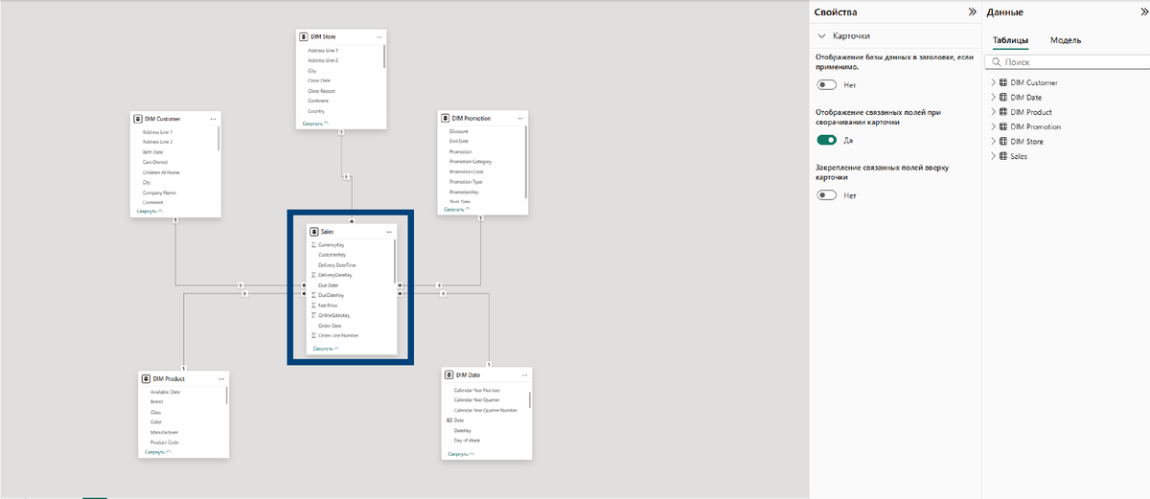This screenshot has height=499, width=1150.
Task: Collapse the Свойства pane with double chevron
Action: pyautogui.click(x=972, y=12)
